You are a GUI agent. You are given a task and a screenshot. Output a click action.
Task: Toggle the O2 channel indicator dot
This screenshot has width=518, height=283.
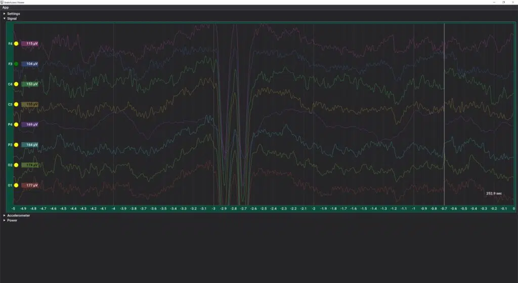(16, 165)
